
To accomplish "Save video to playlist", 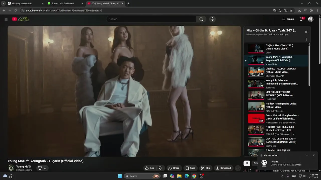I will click(x=190, y=168).
